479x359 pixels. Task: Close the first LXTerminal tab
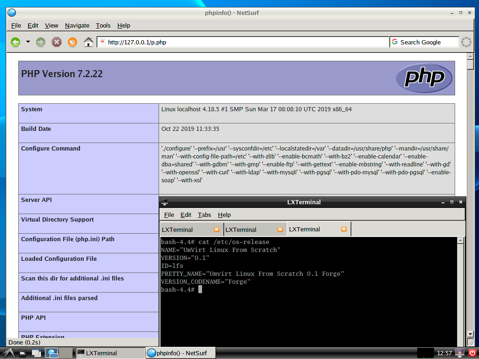point(217,230)
